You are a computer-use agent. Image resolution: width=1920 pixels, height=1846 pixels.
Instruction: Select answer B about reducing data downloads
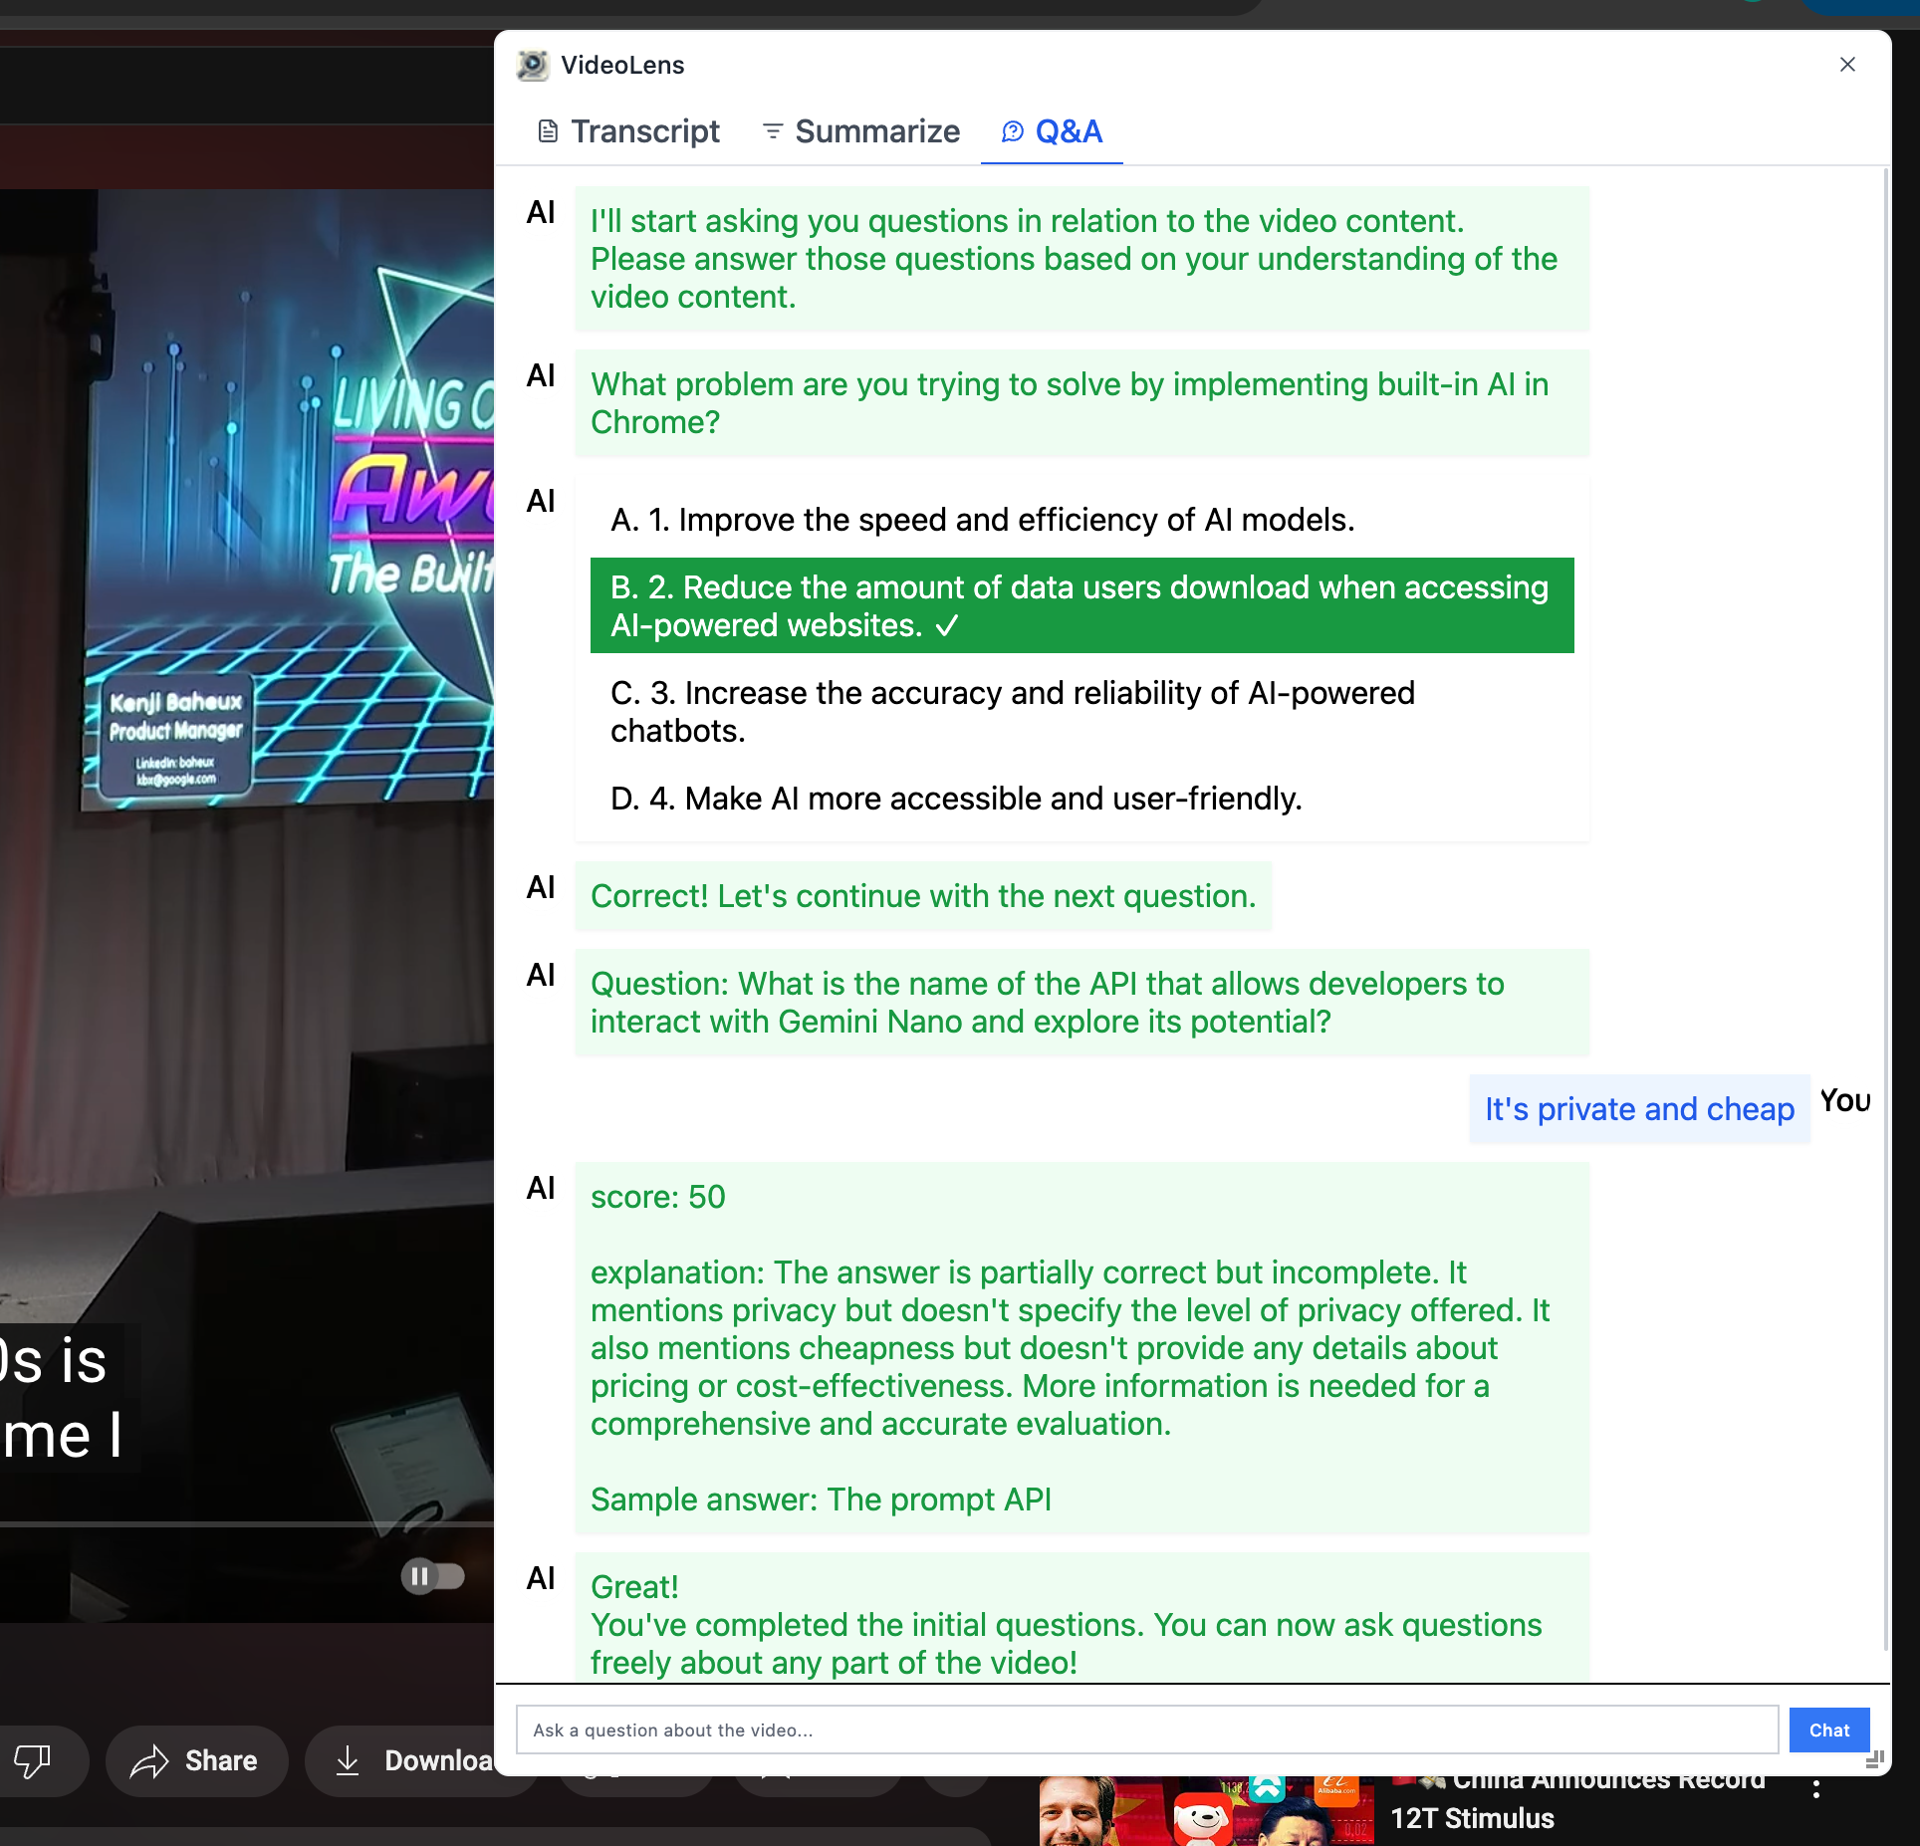[x=1080, y=605]
